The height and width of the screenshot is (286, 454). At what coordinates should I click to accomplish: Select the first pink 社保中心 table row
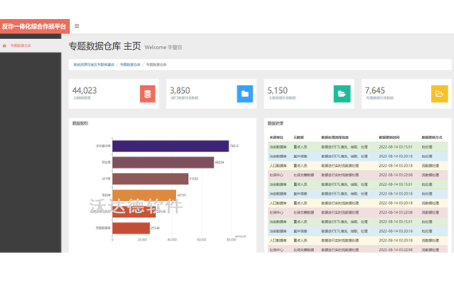(358, 175)
